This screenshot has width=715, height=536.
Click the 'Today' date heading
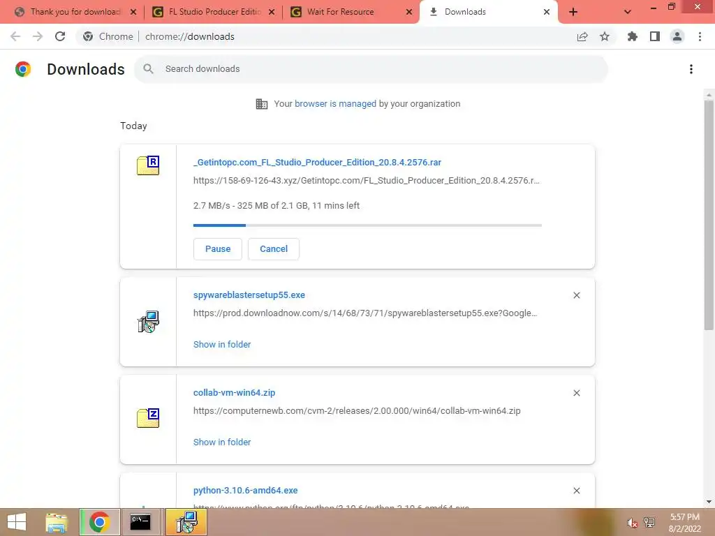(133, 126)
